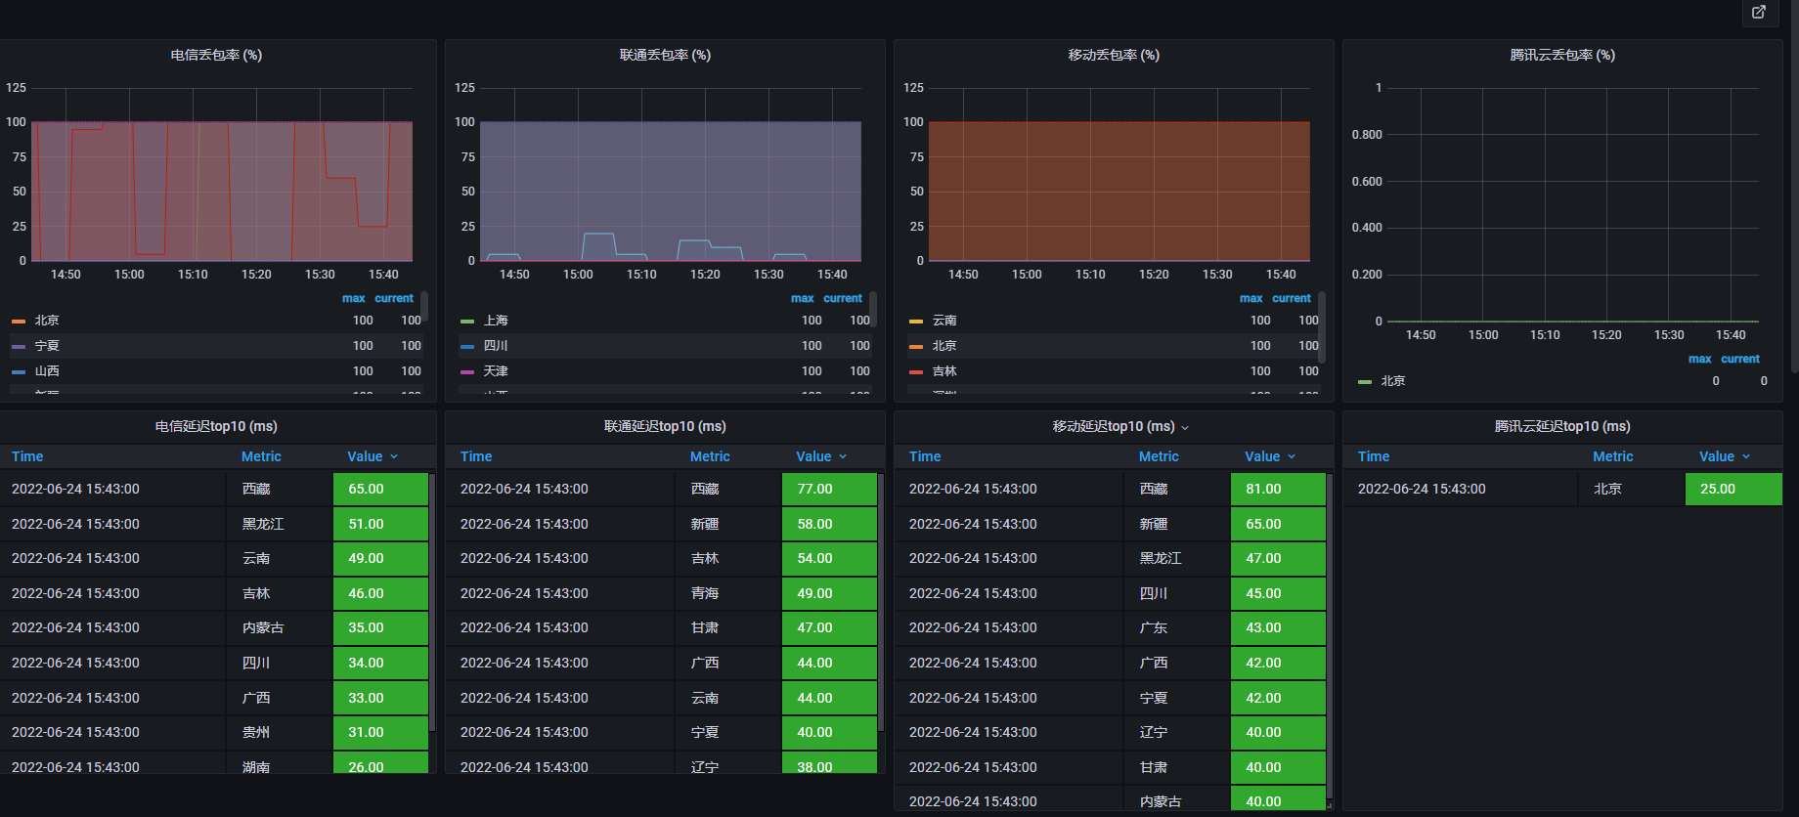Image resolution: width=1799 pixels, height=817 pixels.
Task: Open the 腾讯云延迟top10 (ms) panel title menu
Action: point(1562,426)
